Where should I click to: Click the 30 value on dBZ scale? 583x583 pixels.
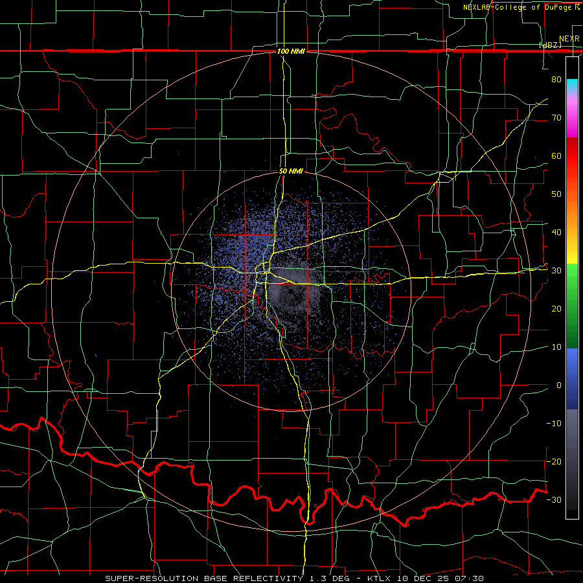click(556, 270)
